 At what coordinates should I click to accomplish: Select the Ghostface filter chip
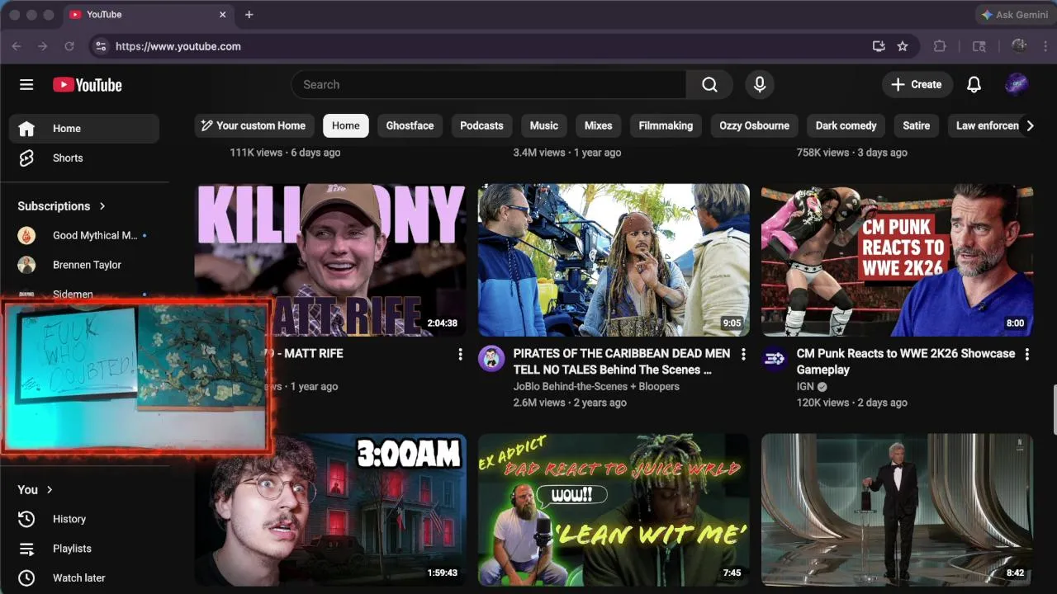[x=410, y=125]
